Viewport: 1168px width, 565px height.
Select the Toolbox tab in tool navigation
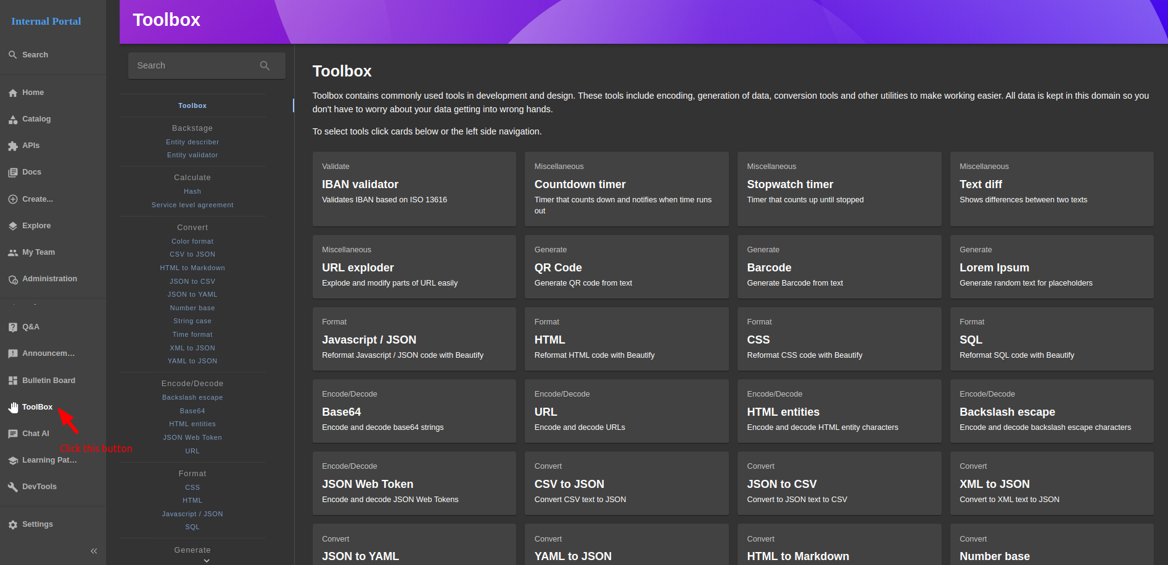click(192, 105)
